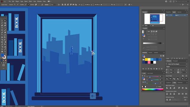The width and height of the screenshot is (190, 107).
Task: Switch to Brushes tab
Action: [150, 53]
